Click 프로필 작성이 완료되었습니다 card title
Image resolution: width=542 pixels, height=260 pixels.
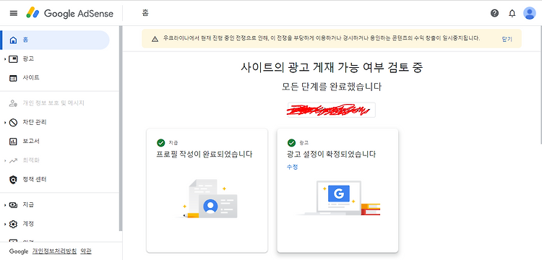pos(205,155)
